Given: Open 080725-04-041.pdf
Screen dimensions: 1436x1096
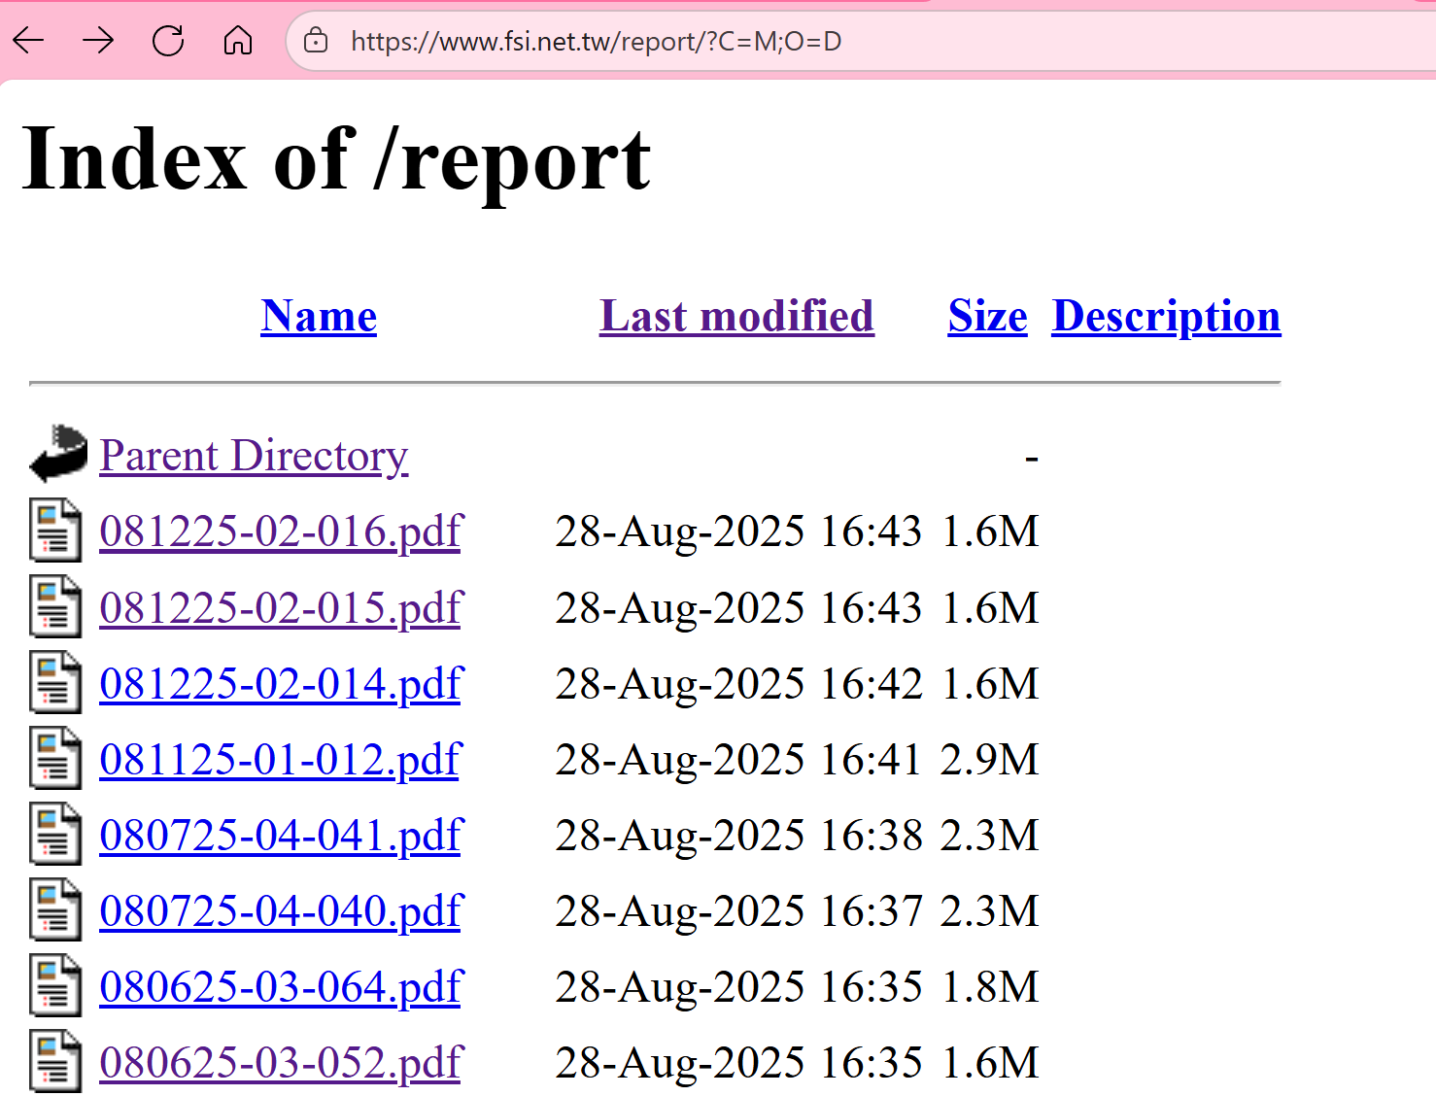Looking at the screenshot, I should tap(281, 836).
